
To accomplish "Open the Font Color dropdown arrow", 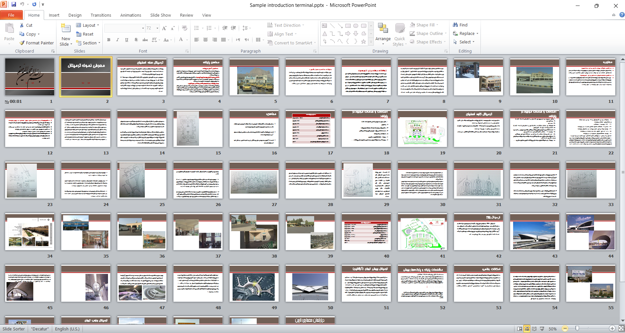I will (187, 40).
